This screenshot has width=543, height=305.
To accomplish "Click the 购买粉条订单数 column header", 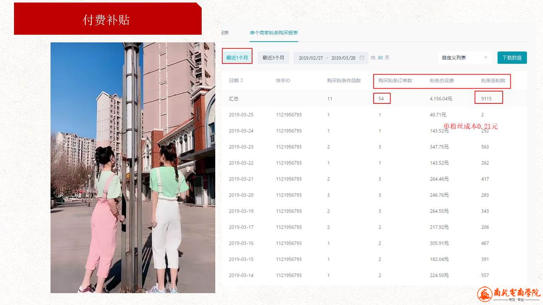I will [395, 80].
